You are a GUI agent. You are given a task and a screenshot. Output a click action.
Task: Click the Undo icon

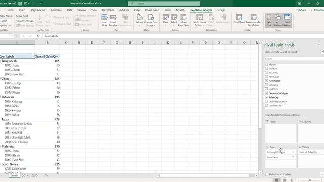pyautogui.click(x=26, y=4)
